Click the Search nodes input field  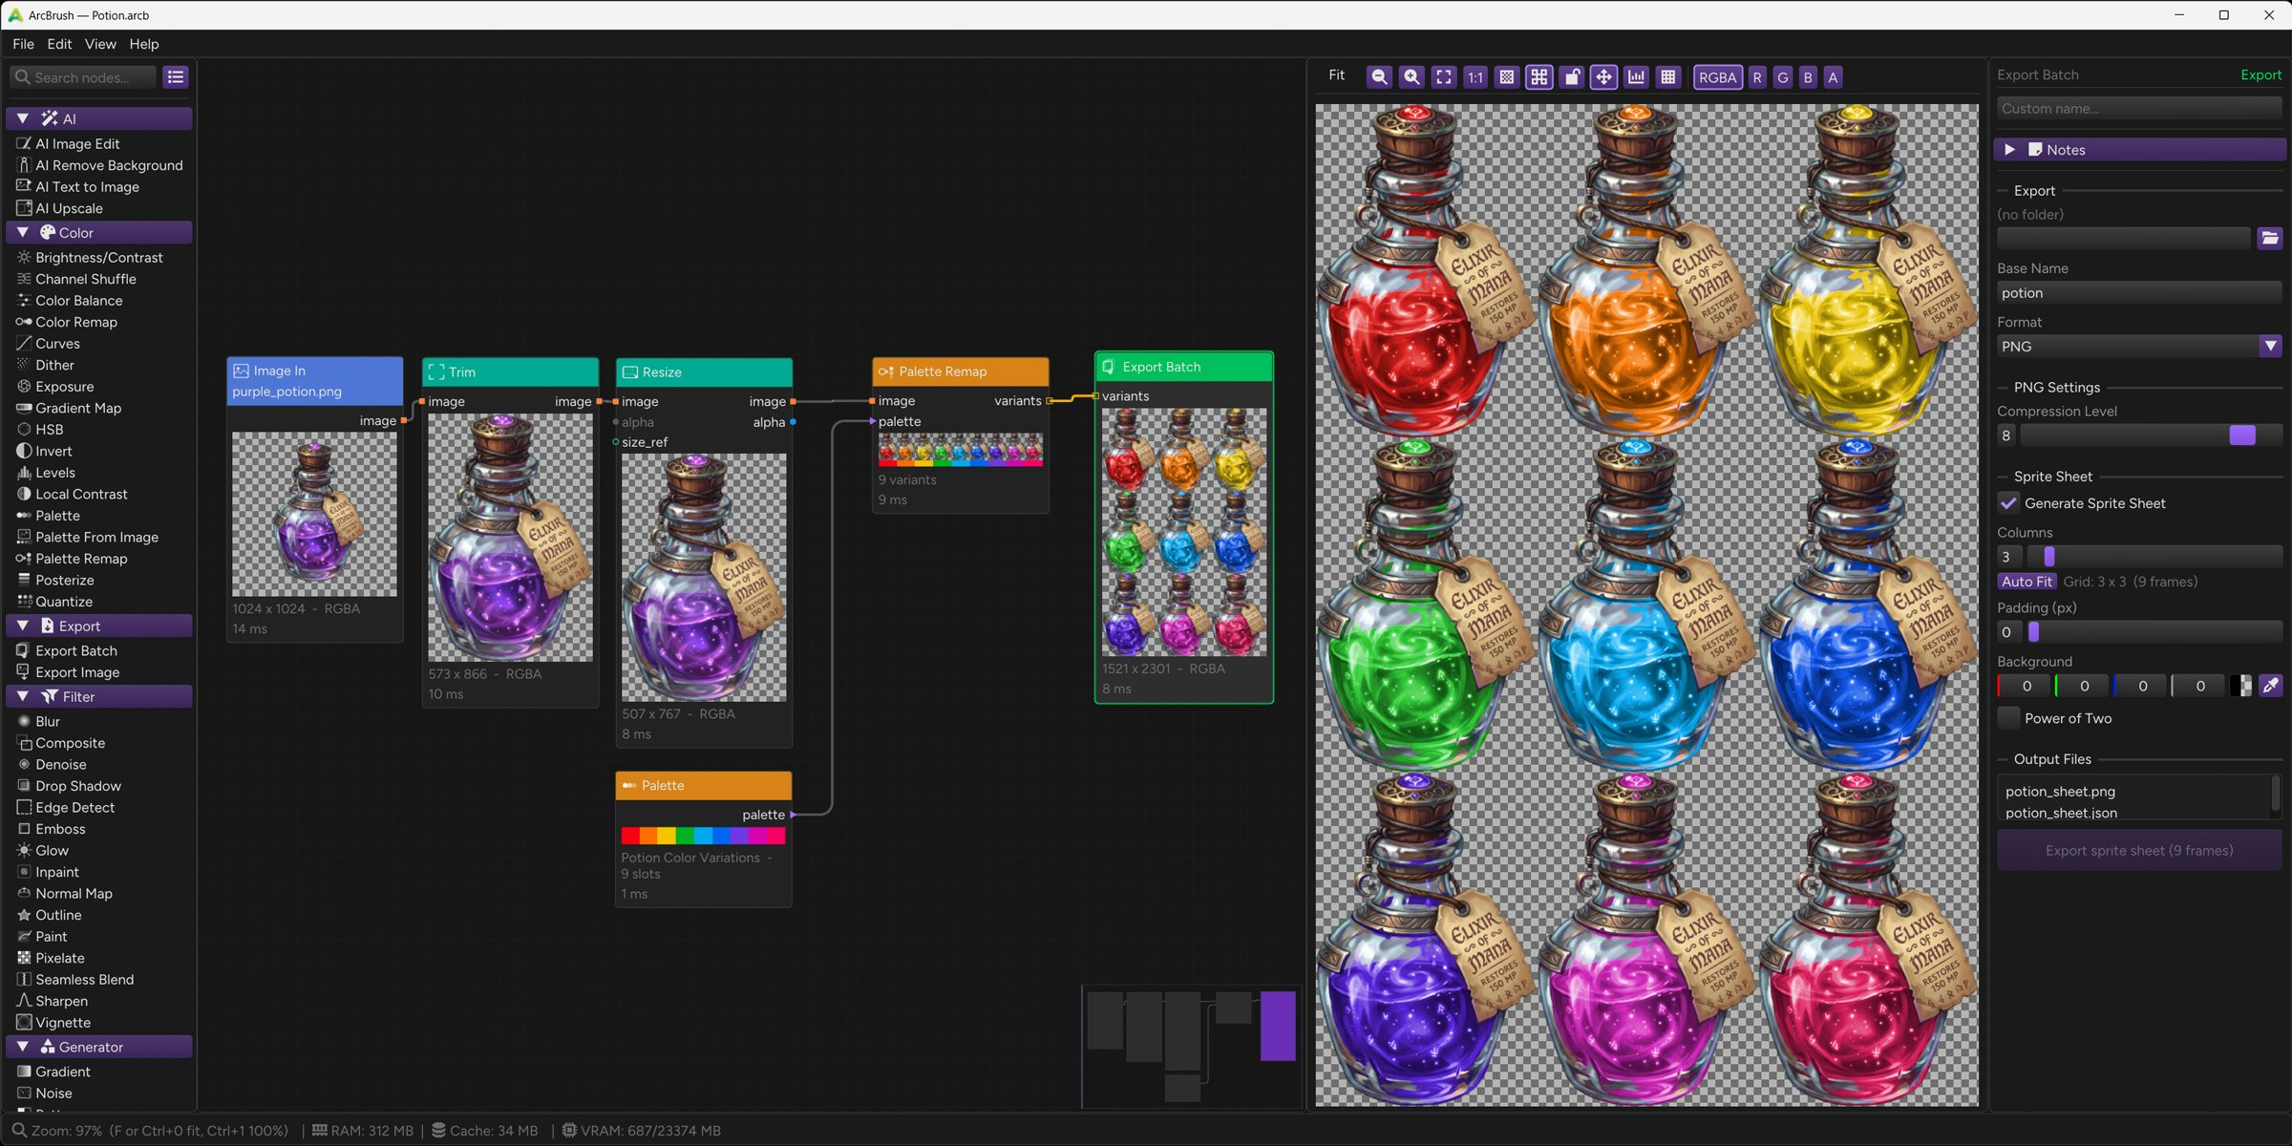[91, 77]
